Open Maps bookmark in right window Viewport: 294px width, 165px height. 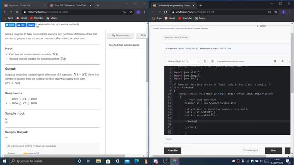click(x=200, y=18)
